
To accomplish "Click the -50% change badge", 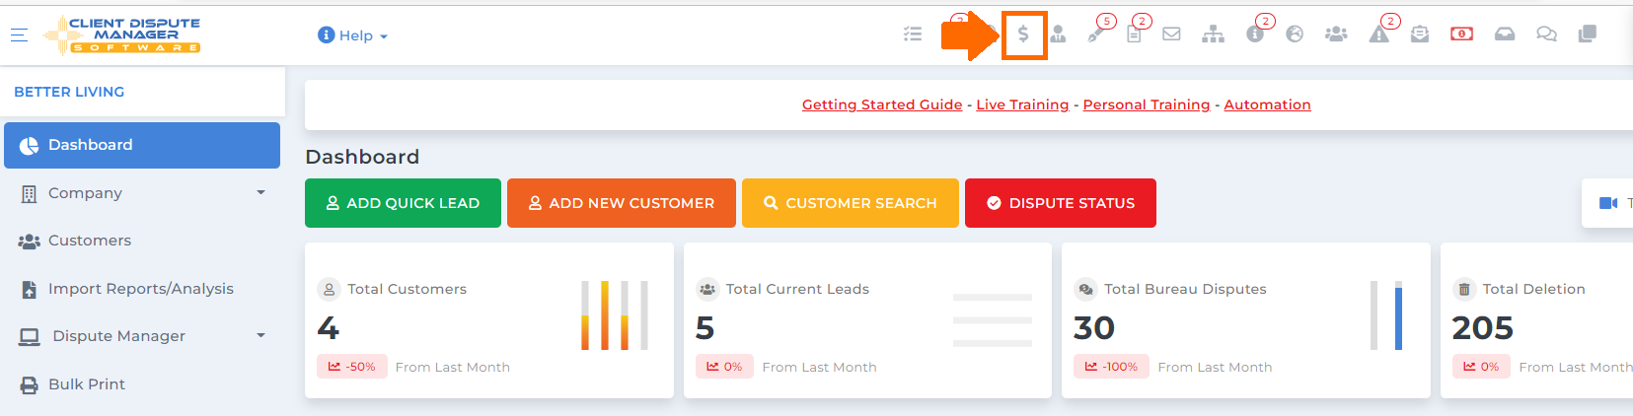I will 352,367.
